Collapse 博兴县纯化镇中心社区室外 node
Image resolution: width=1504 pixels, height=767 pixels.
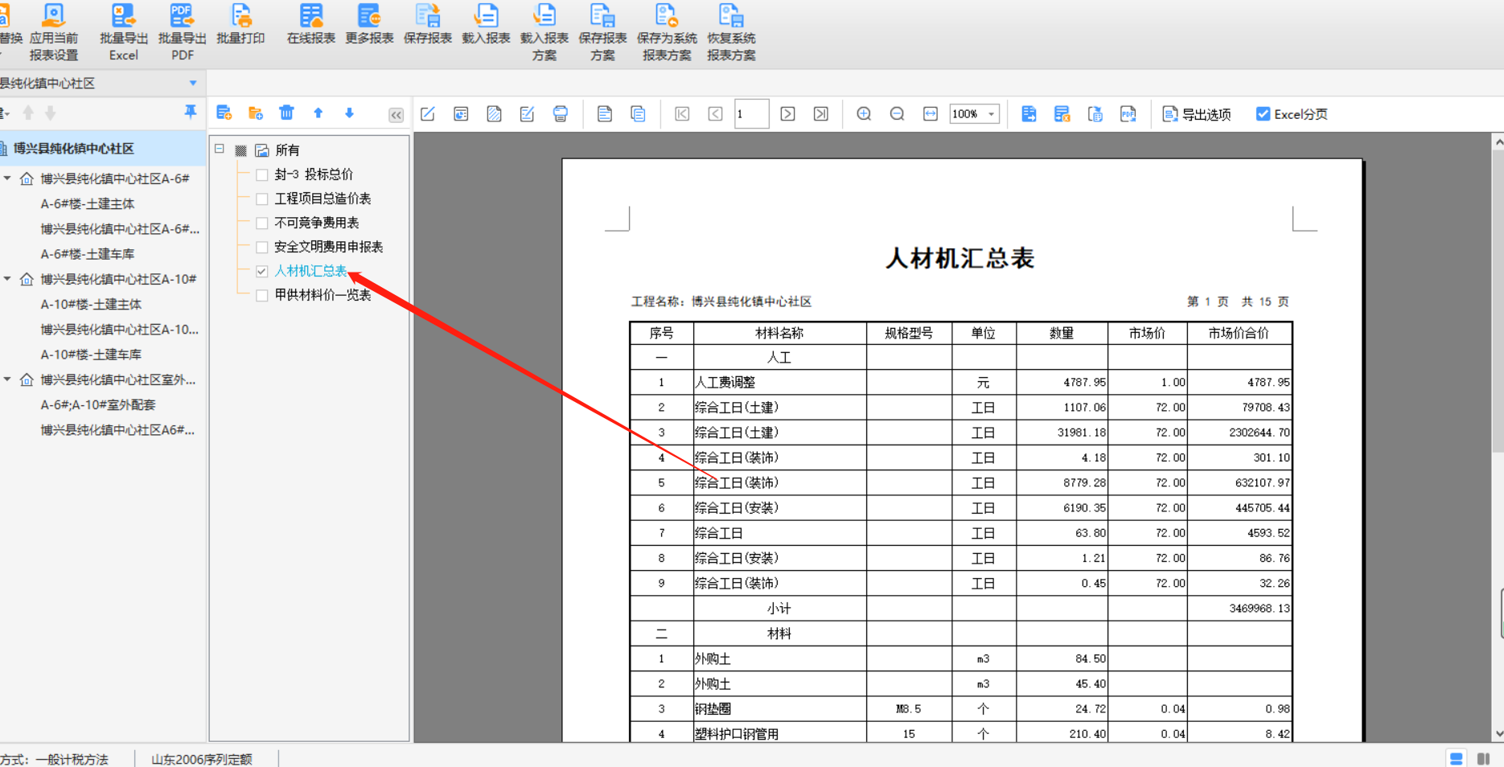[7, 379]
